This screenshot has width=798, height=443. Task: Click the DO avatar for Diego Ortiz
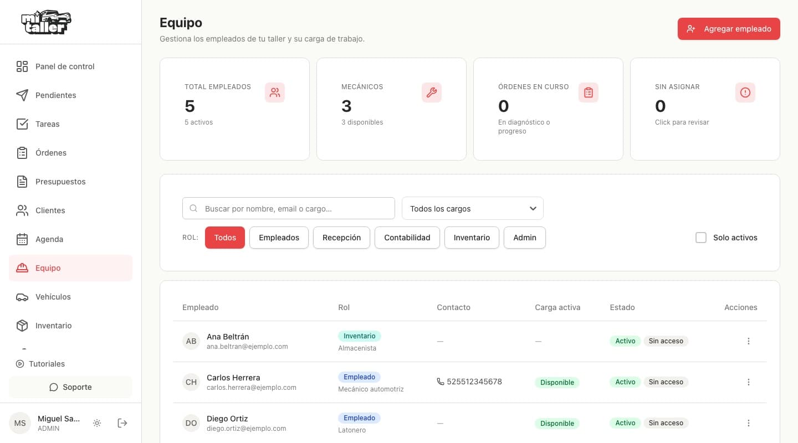[191, 423]
